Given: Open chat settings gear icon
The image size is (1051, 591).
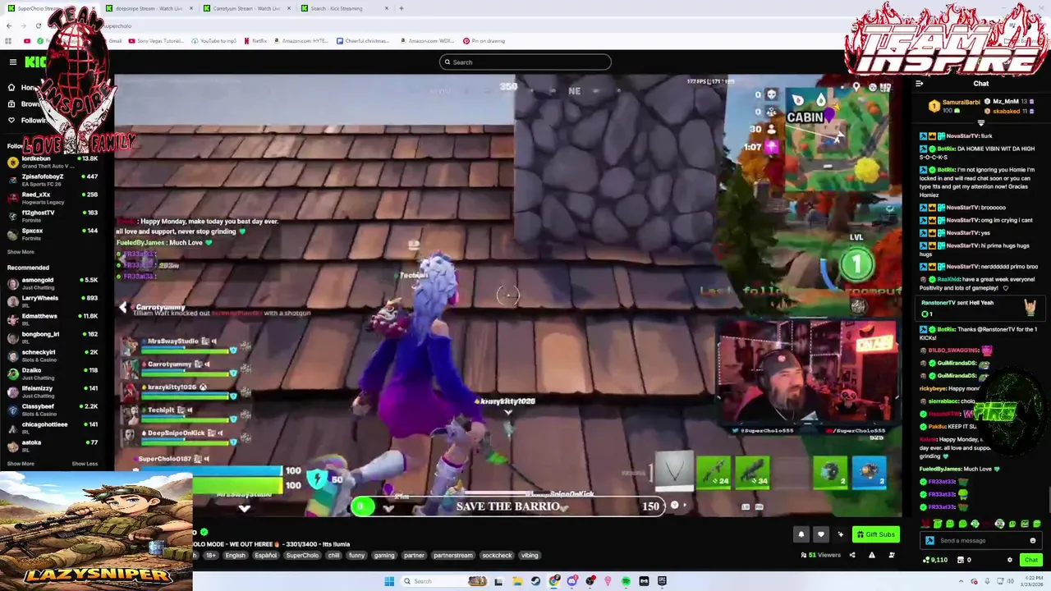Looking at the screenshot, I should tap(1009, 560).
